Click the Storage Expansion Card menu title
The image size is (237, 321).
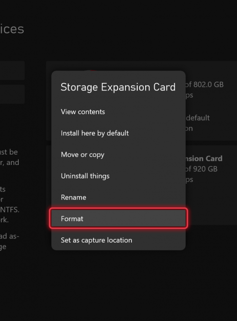(118, 87)
